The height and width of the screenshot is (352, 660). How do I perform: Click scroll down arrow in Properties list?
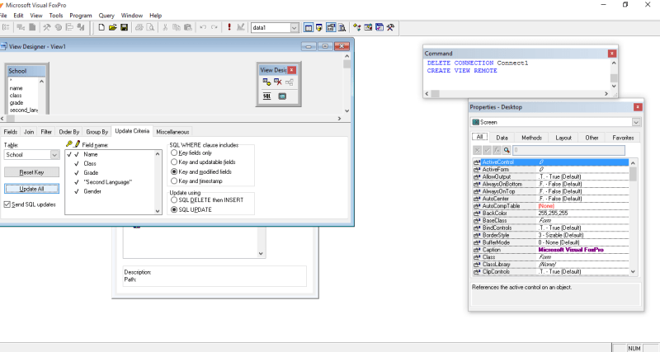[633, 272]
